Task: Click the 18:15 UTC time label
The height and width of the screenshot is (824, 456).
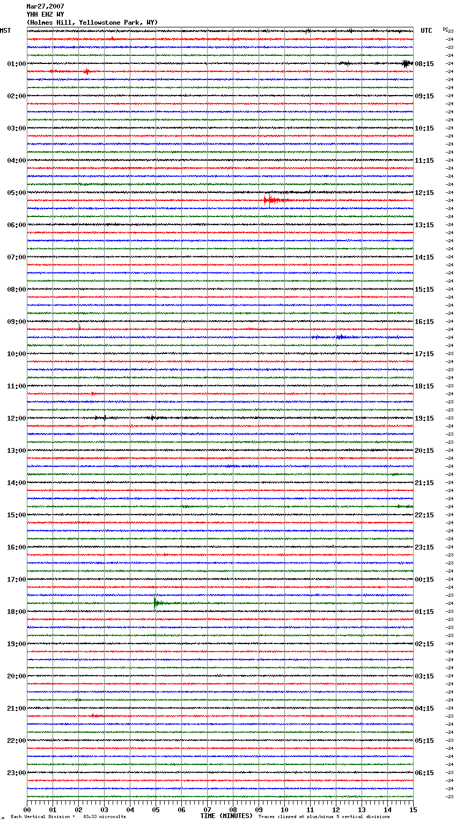Action: point(424,386)
